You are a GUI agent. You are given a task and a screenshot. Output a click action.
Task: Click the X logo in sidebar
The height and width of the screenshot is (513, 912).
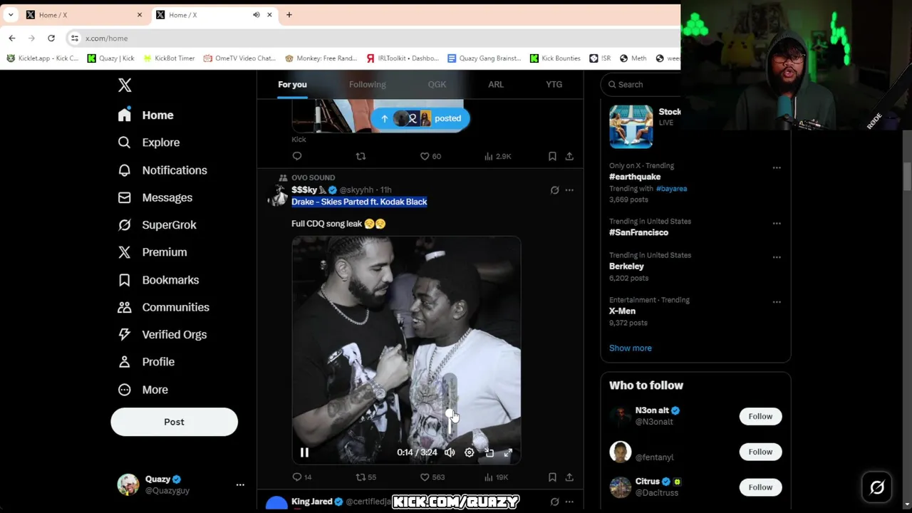tap(125, 85)
